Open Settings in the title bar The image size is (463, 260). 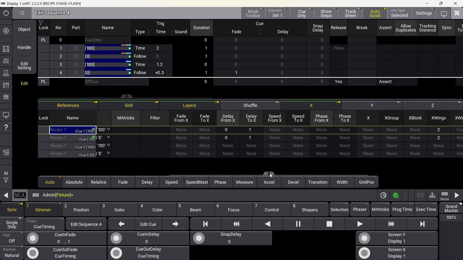click(424, 13)
